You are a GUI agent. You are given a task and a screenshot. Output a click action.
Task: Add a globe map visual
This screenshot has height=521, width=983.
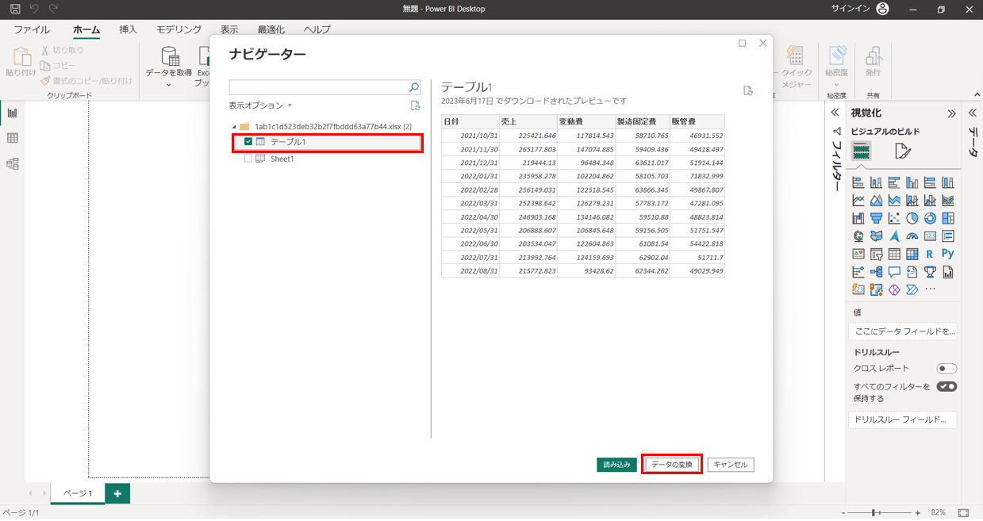coord(858,236)
